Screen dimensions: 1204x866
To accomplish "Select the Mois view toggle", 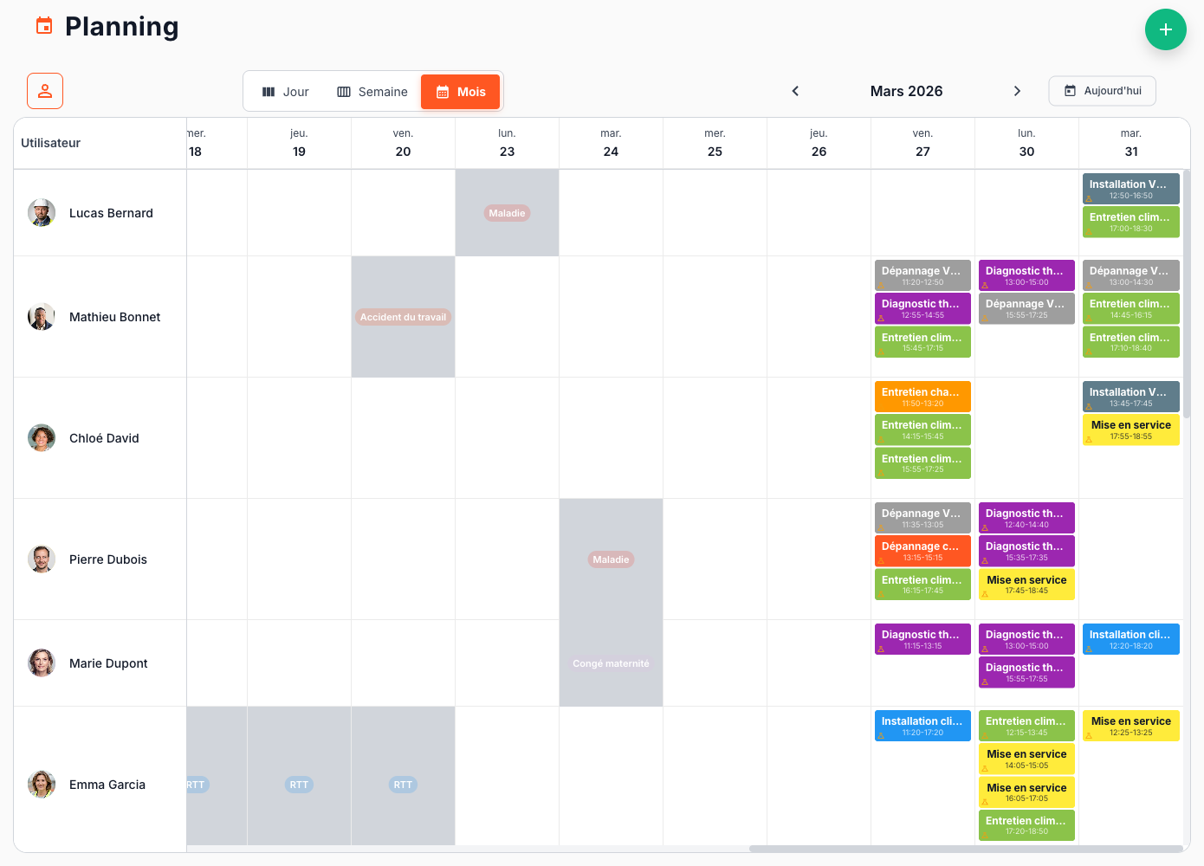I will [460, 91].
